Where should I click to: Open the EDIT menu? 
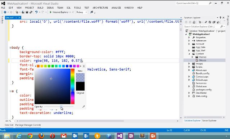pos(11,8)
